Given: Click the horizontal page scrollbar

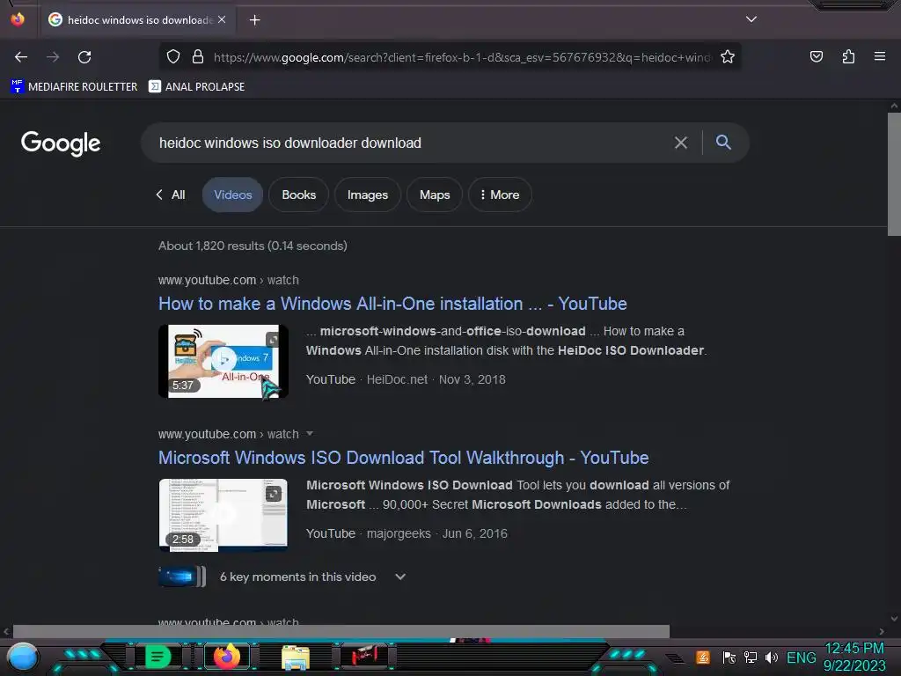Looking at the screenshot, I should tap(341, 631).
